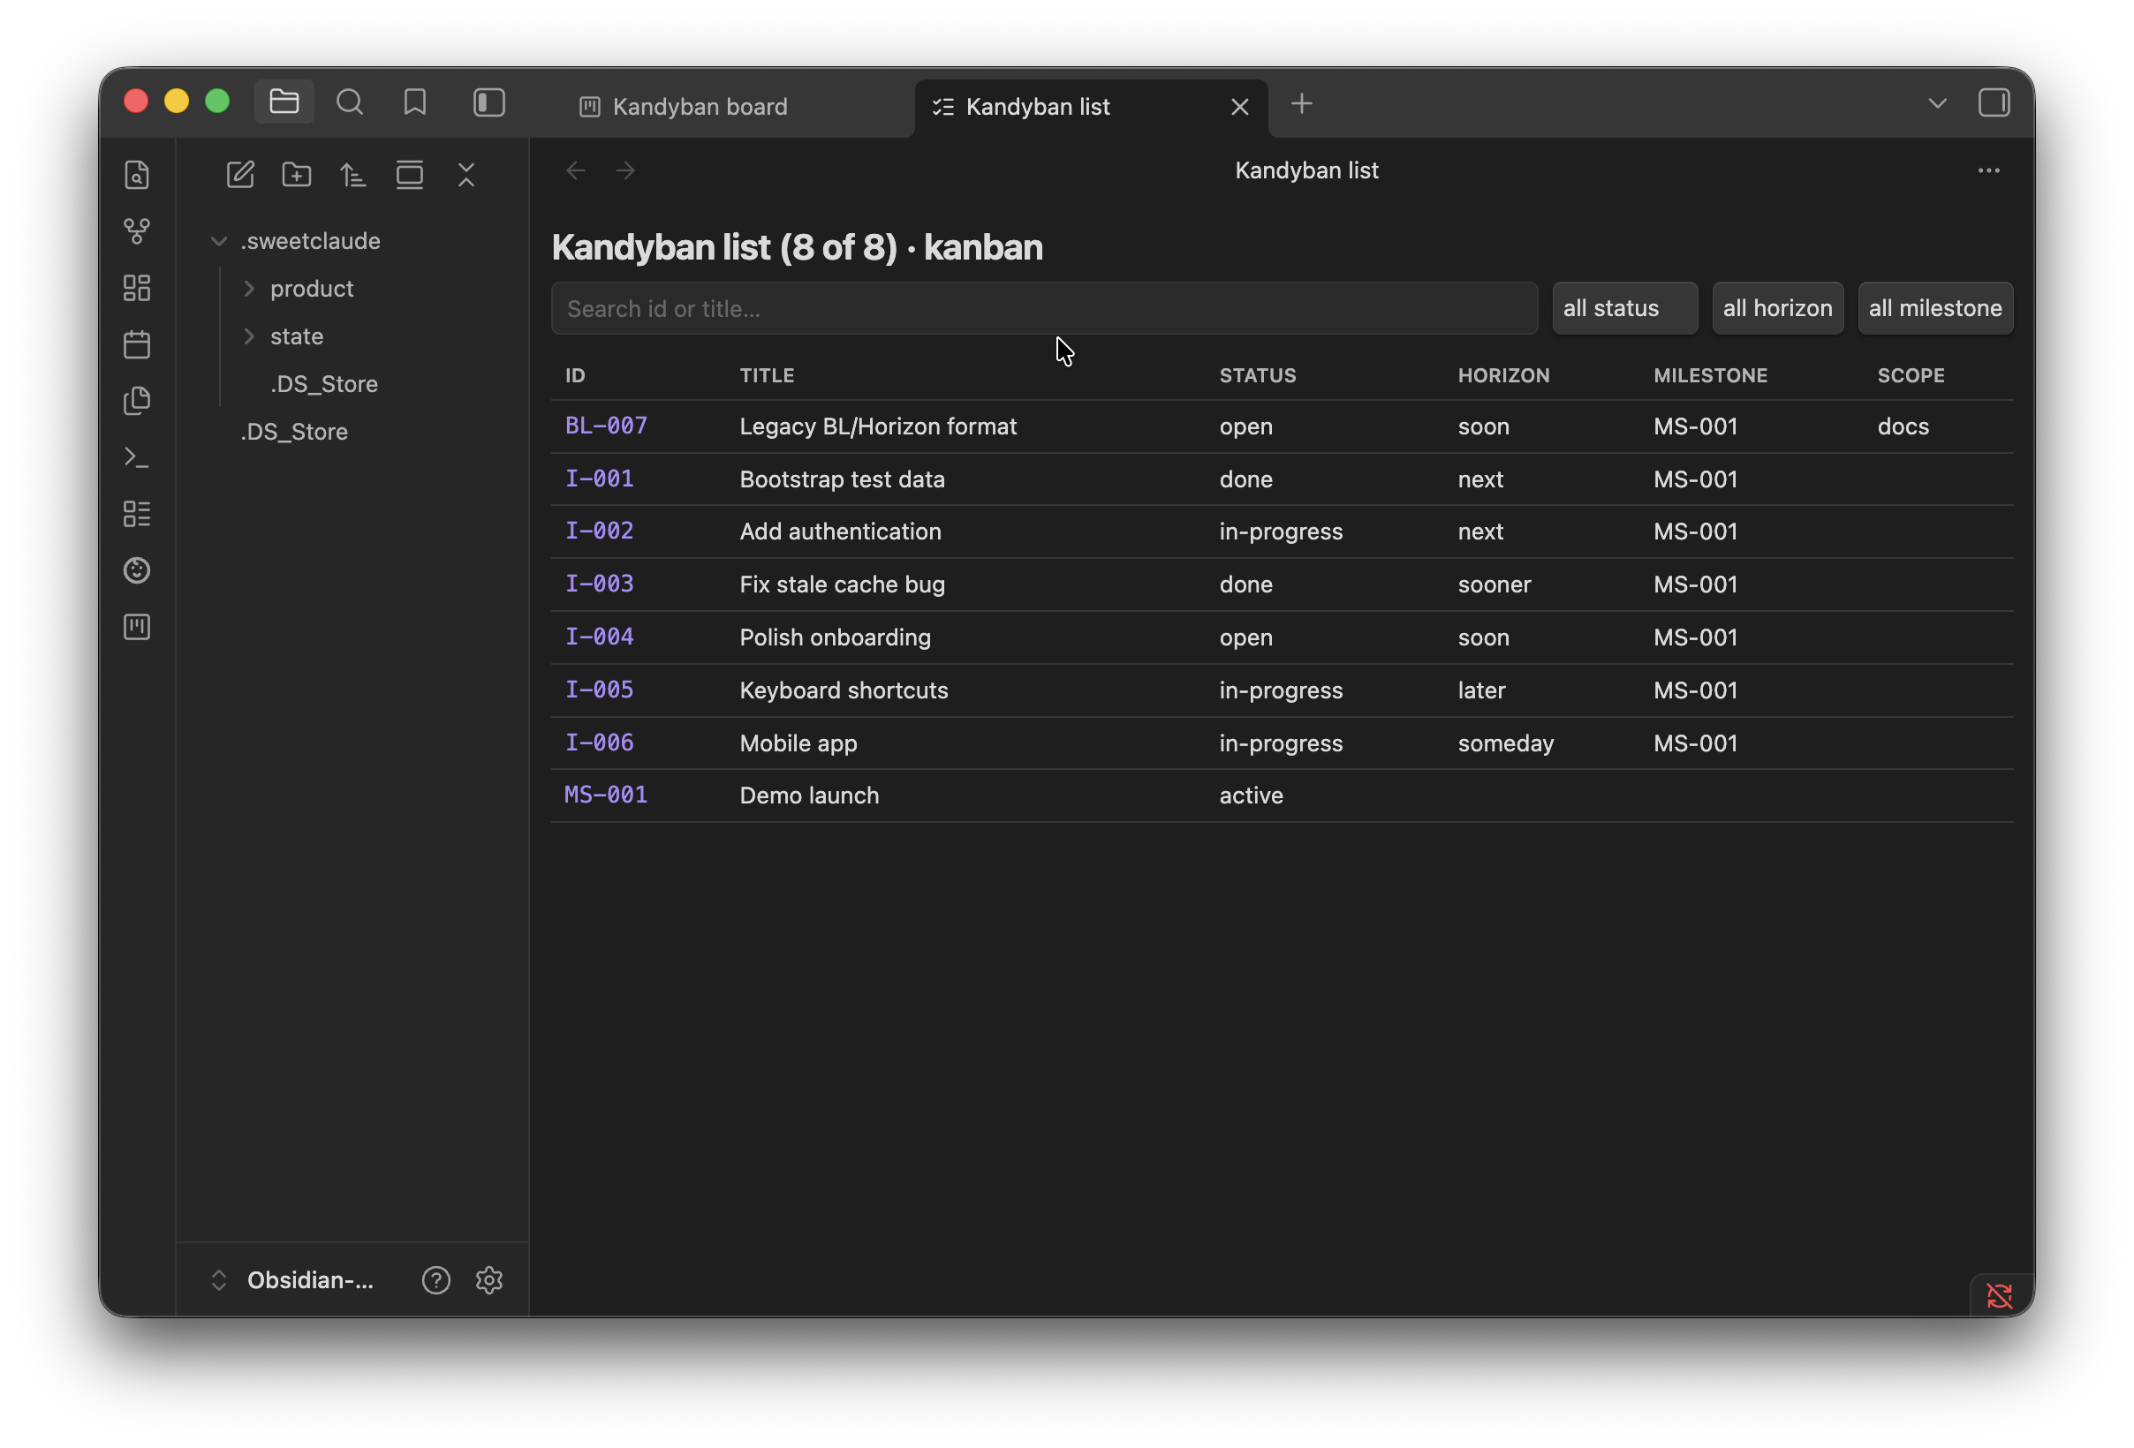Open item MS-001 link in ID column
The width and height of the screenshot is (2134, 1448).
[x=606, y=796]
